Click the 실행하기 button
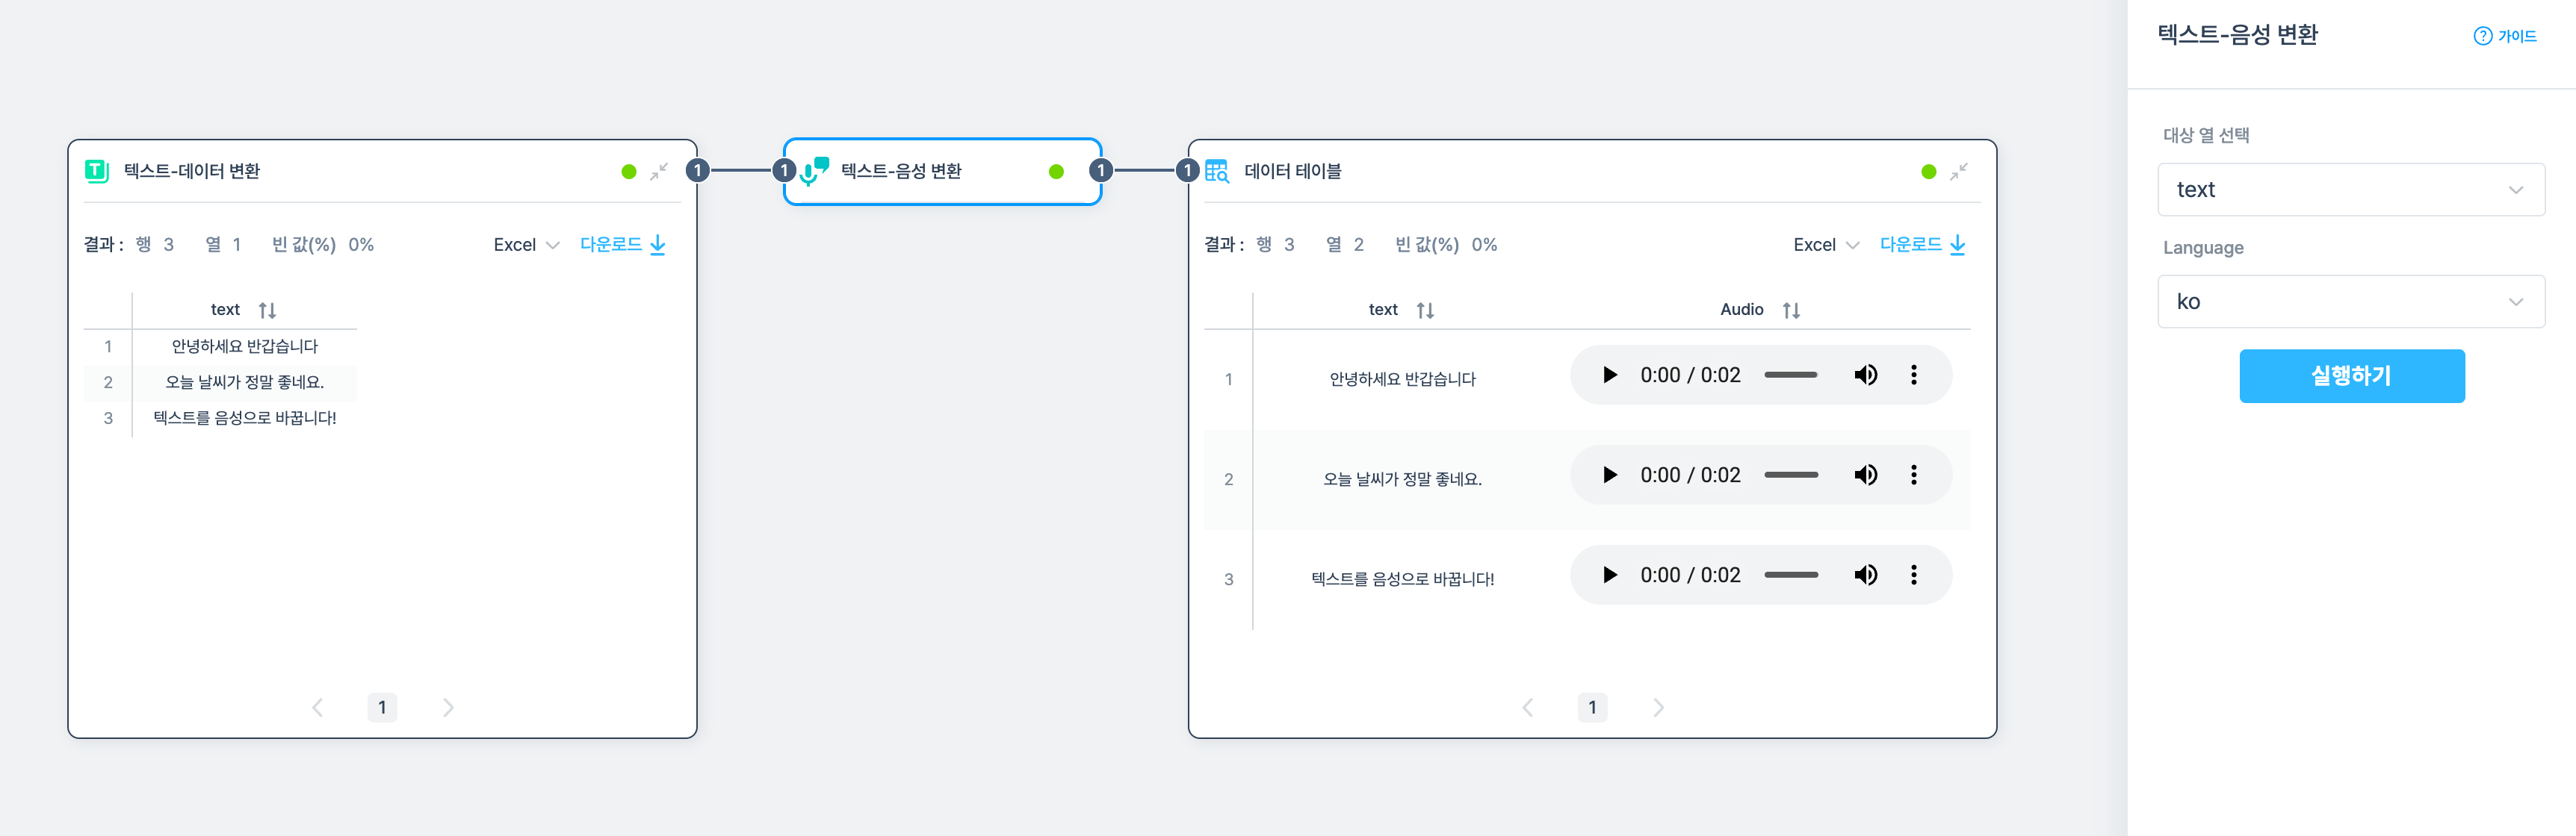Screen dimensions: 2576x836 click(x=2351, y=375)
